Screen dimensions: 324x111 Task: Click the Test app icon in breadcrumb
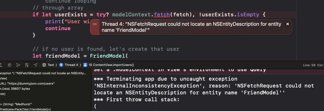44,65
